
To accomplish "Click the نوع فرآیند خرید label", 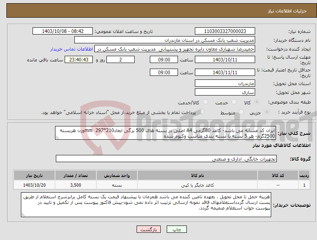I will (x=295, y=112).
